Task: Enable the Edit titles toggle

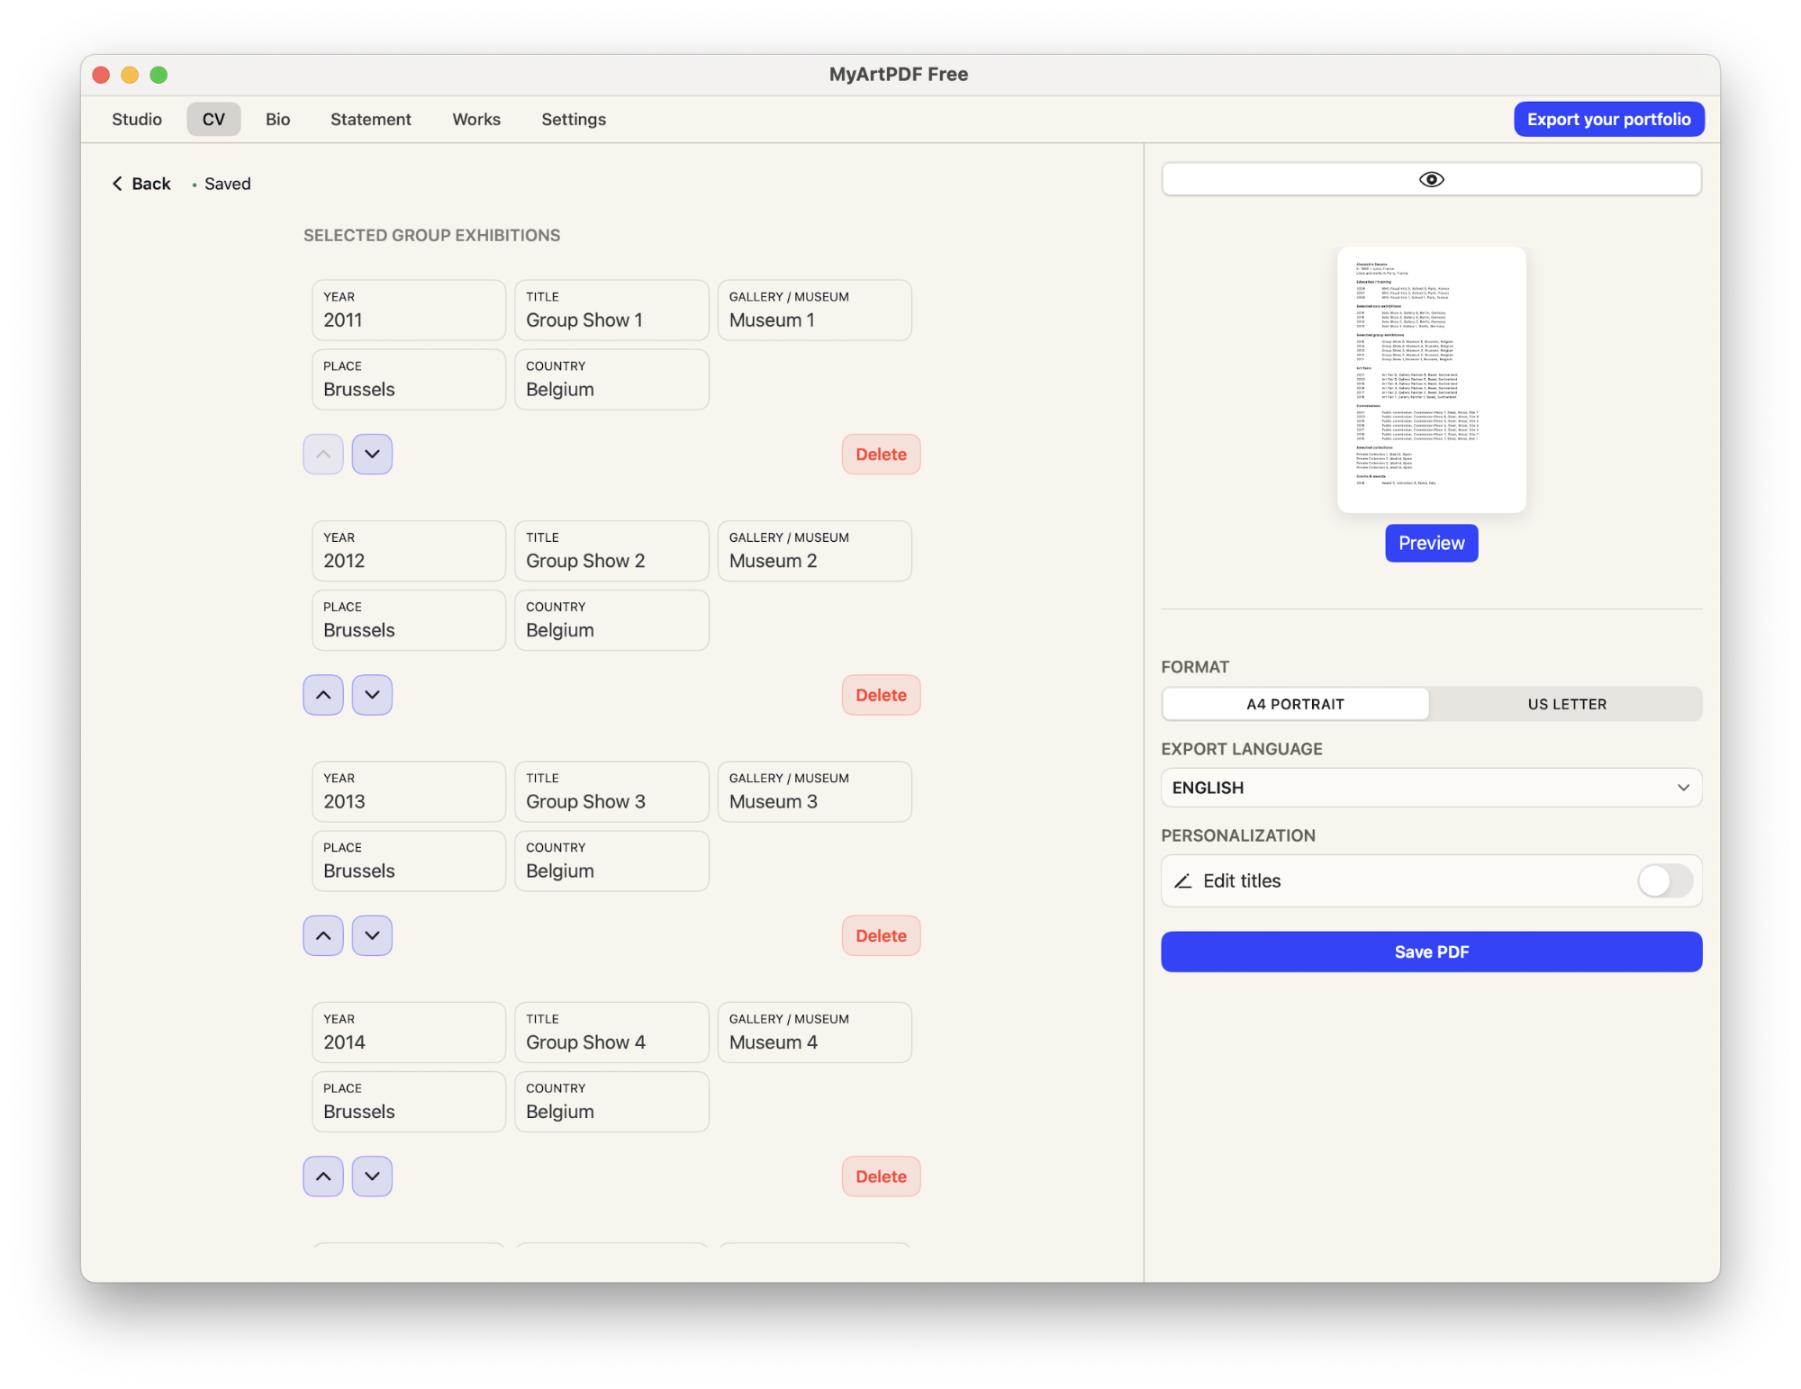Action: (x=1665, y=880)
